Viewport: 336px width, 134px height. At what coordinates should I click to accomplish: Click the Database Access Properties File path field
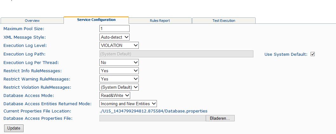pos(152,118)
